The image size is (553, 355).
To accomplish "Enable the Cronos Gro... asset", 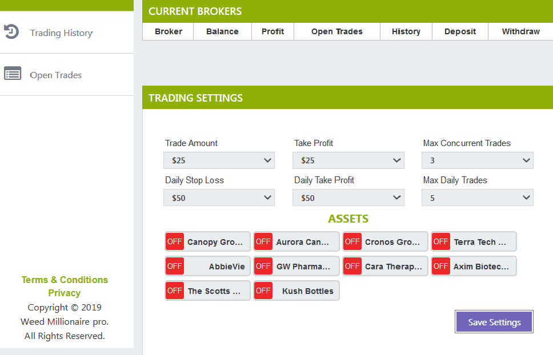I will [352, 241].
